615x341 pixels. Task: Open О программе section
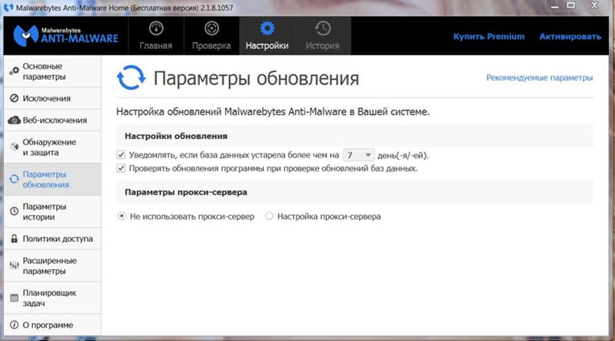(52, 325)
